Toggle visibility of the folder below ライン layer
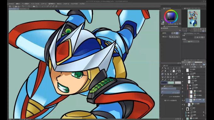This screenshot has height=120, width=214. coord(182,74)
